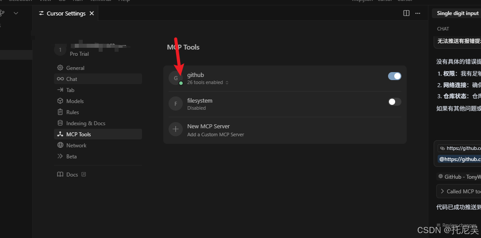Open Rules settings section
This screenshot has width=481, height=238.
[98, 112]
